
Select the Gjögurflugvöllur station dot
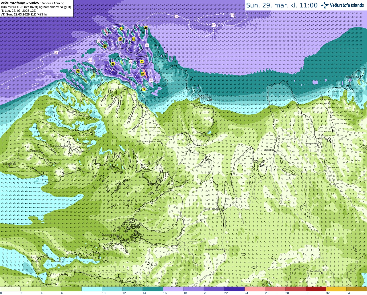(211, 100)
